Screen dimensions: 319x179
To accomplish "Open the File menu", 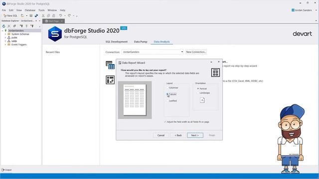I will click(x=4, y=10).
